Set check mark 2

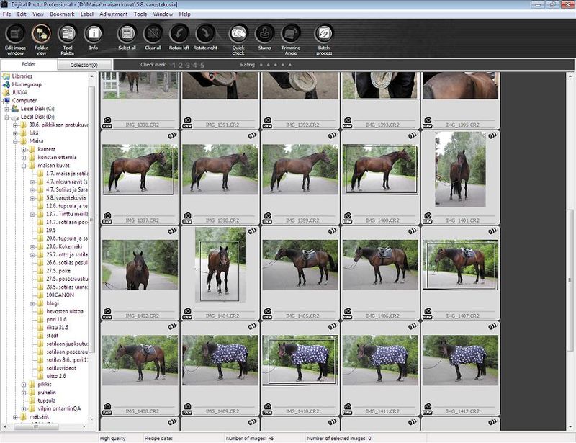[x=181, y=65]
